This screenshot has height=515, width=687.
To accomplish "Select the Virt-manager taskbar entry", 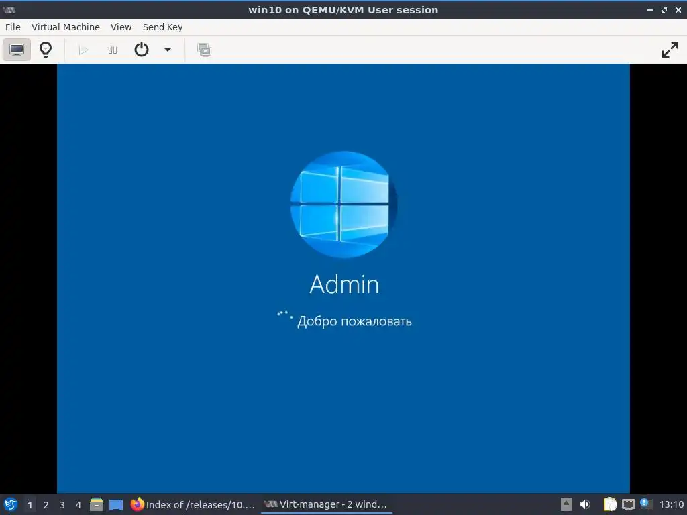I will (327, 504).
